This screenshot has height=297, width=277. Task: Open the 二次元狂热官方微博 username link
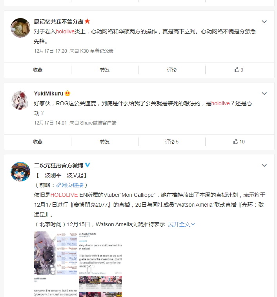[58, 165]
